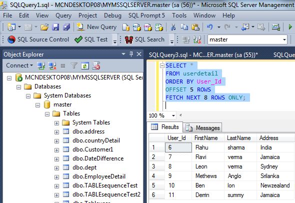
Task: Click the Copy icon in the toolbar
Action: click(184, 27)
